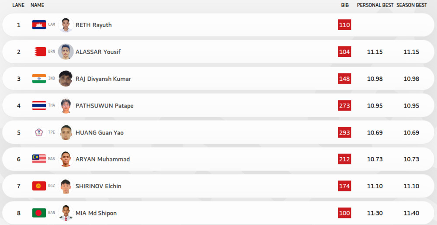Image resolution: width=437 pixels, height=225 pixels.
Task: Click PATHSUWUN Patape's photo thumbnail
Action: [65, 106]
